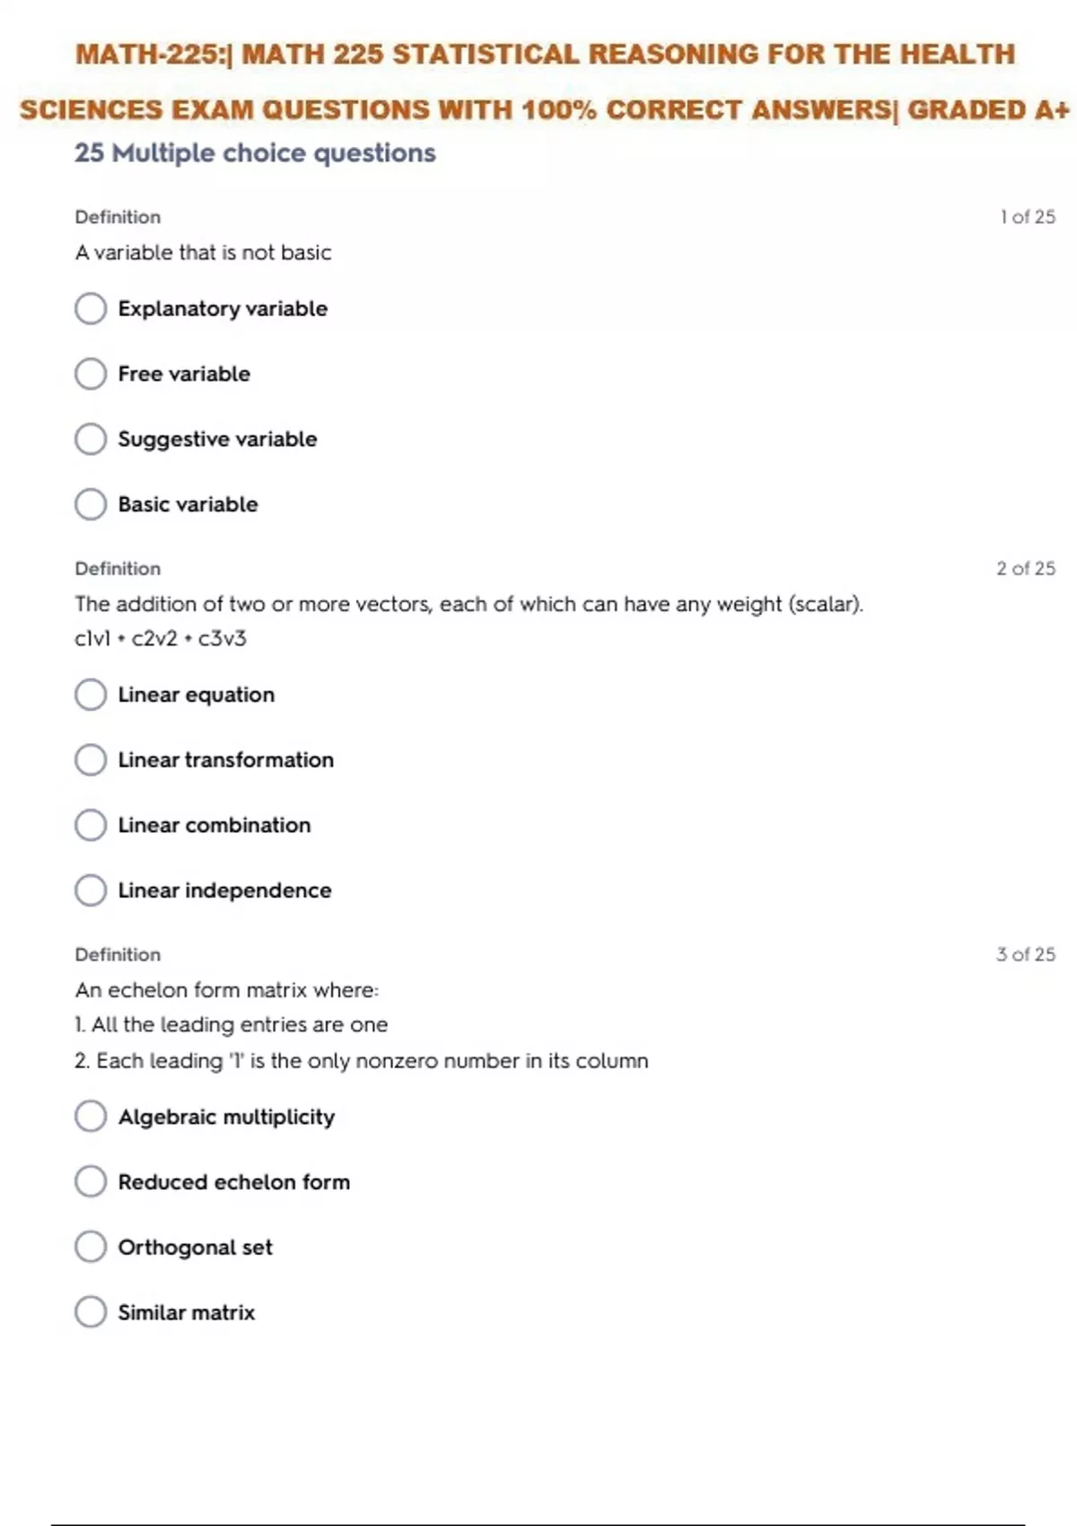Choose the 'Free variable' answer

click(x=91, y=373)
